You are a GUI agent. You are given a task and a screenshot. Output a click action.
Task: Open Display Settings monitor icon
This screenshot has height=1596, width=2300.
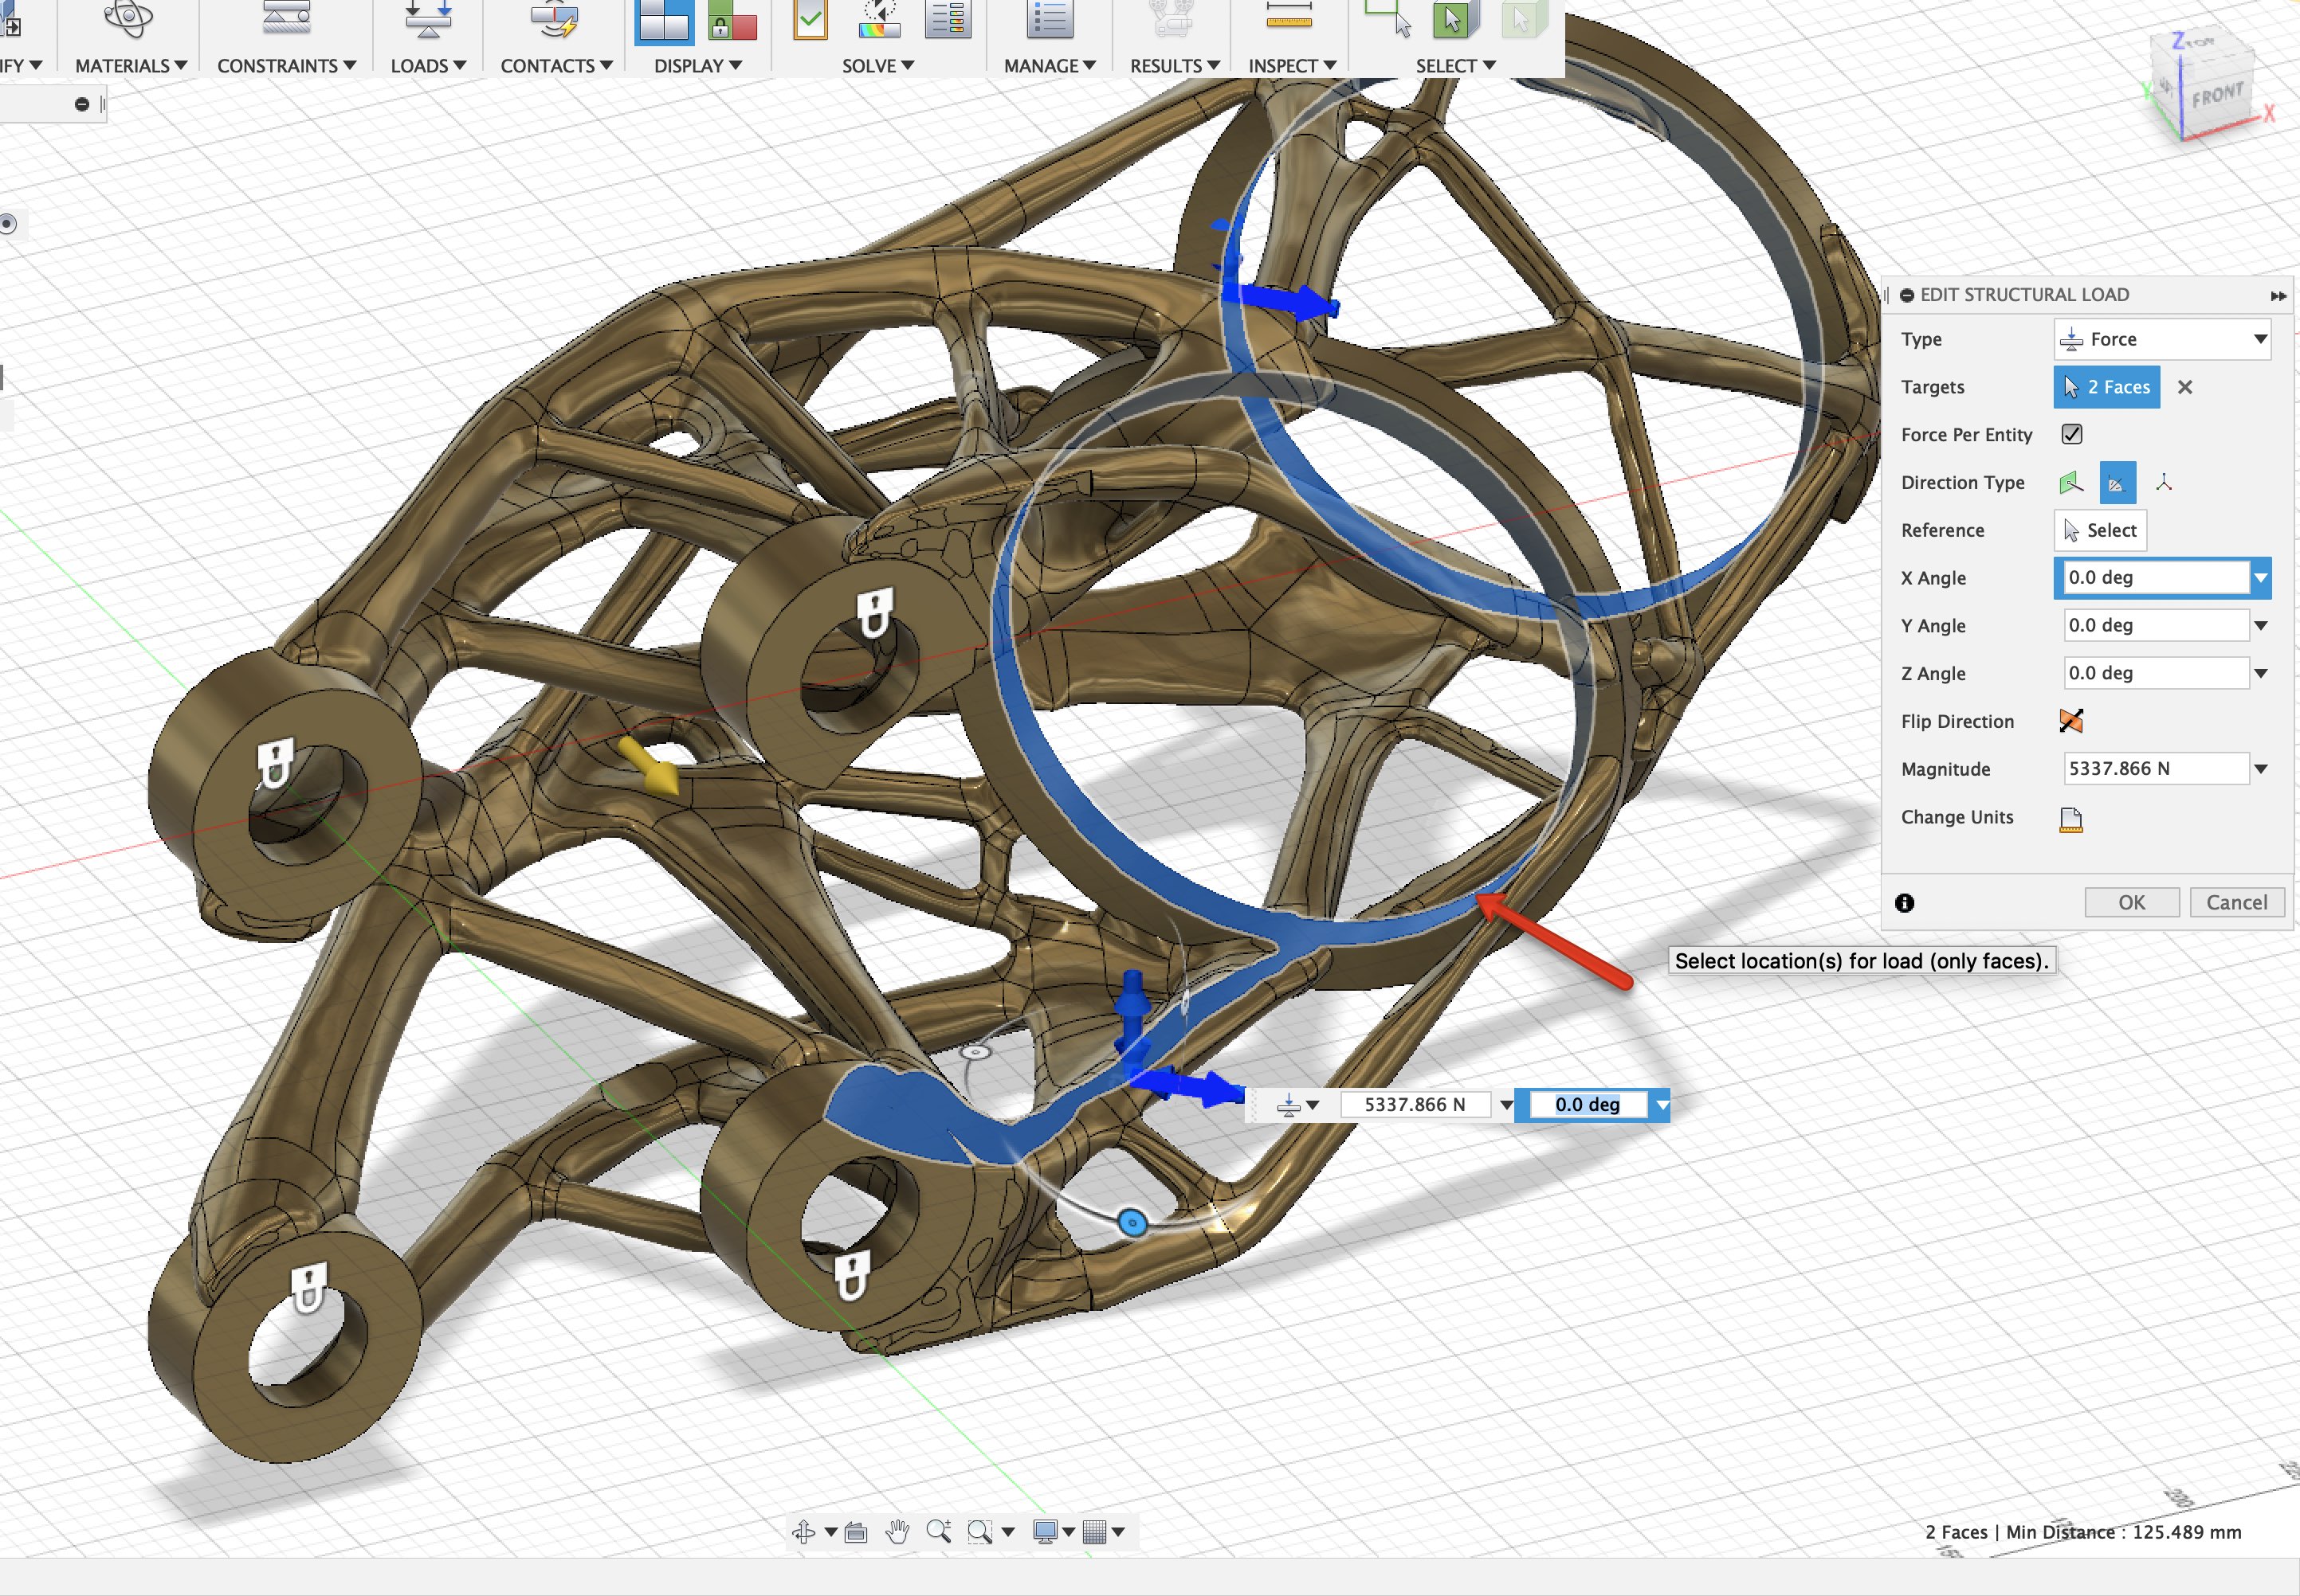pyautogui.click(x=1045, y=1531)
